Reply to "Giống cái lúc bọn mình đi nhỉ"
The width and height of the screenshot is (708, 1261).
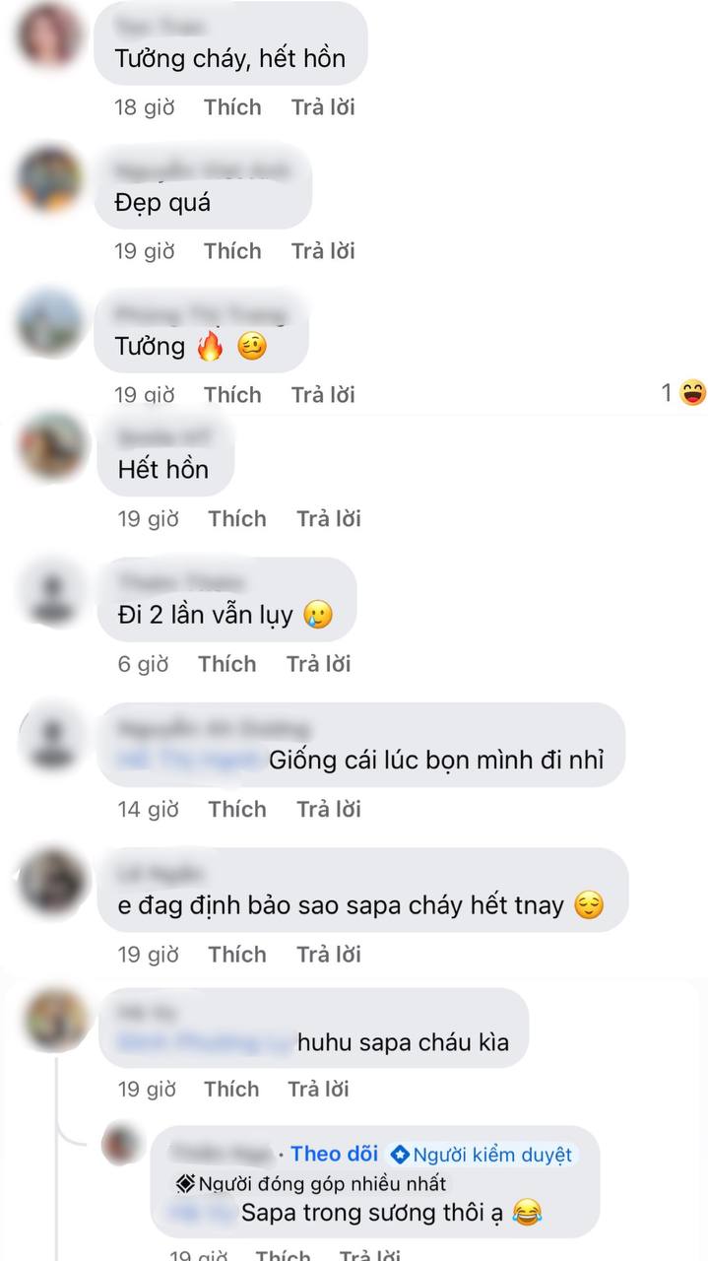tap(329, 809)
